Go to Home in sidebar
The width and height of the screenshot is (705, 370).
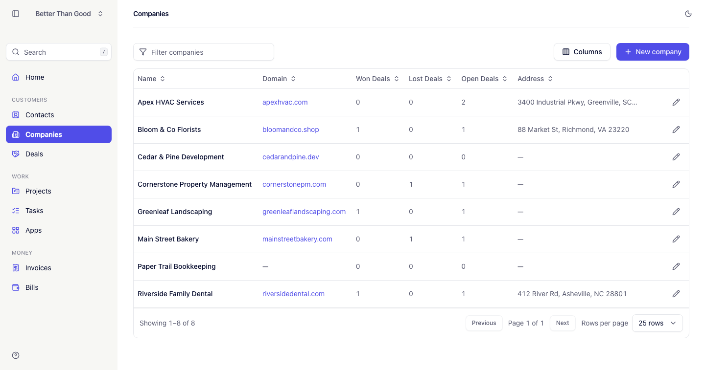(x=59, y=77)
